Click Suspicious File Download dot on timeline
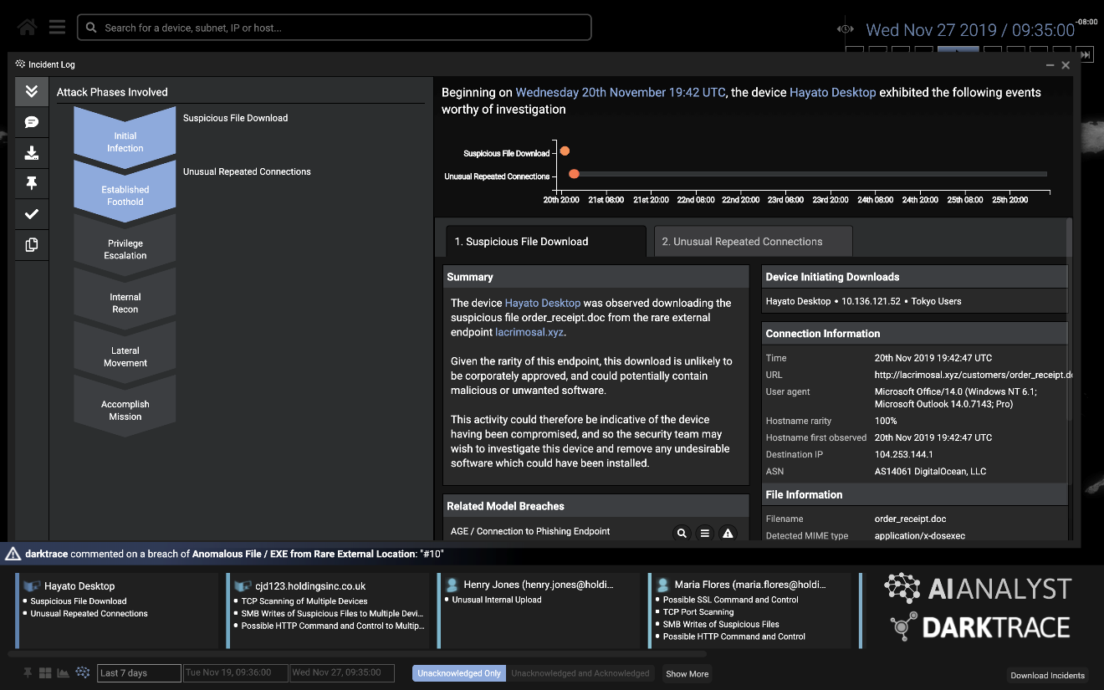This screenshot has height=690, width=1104. coord(565,151)
